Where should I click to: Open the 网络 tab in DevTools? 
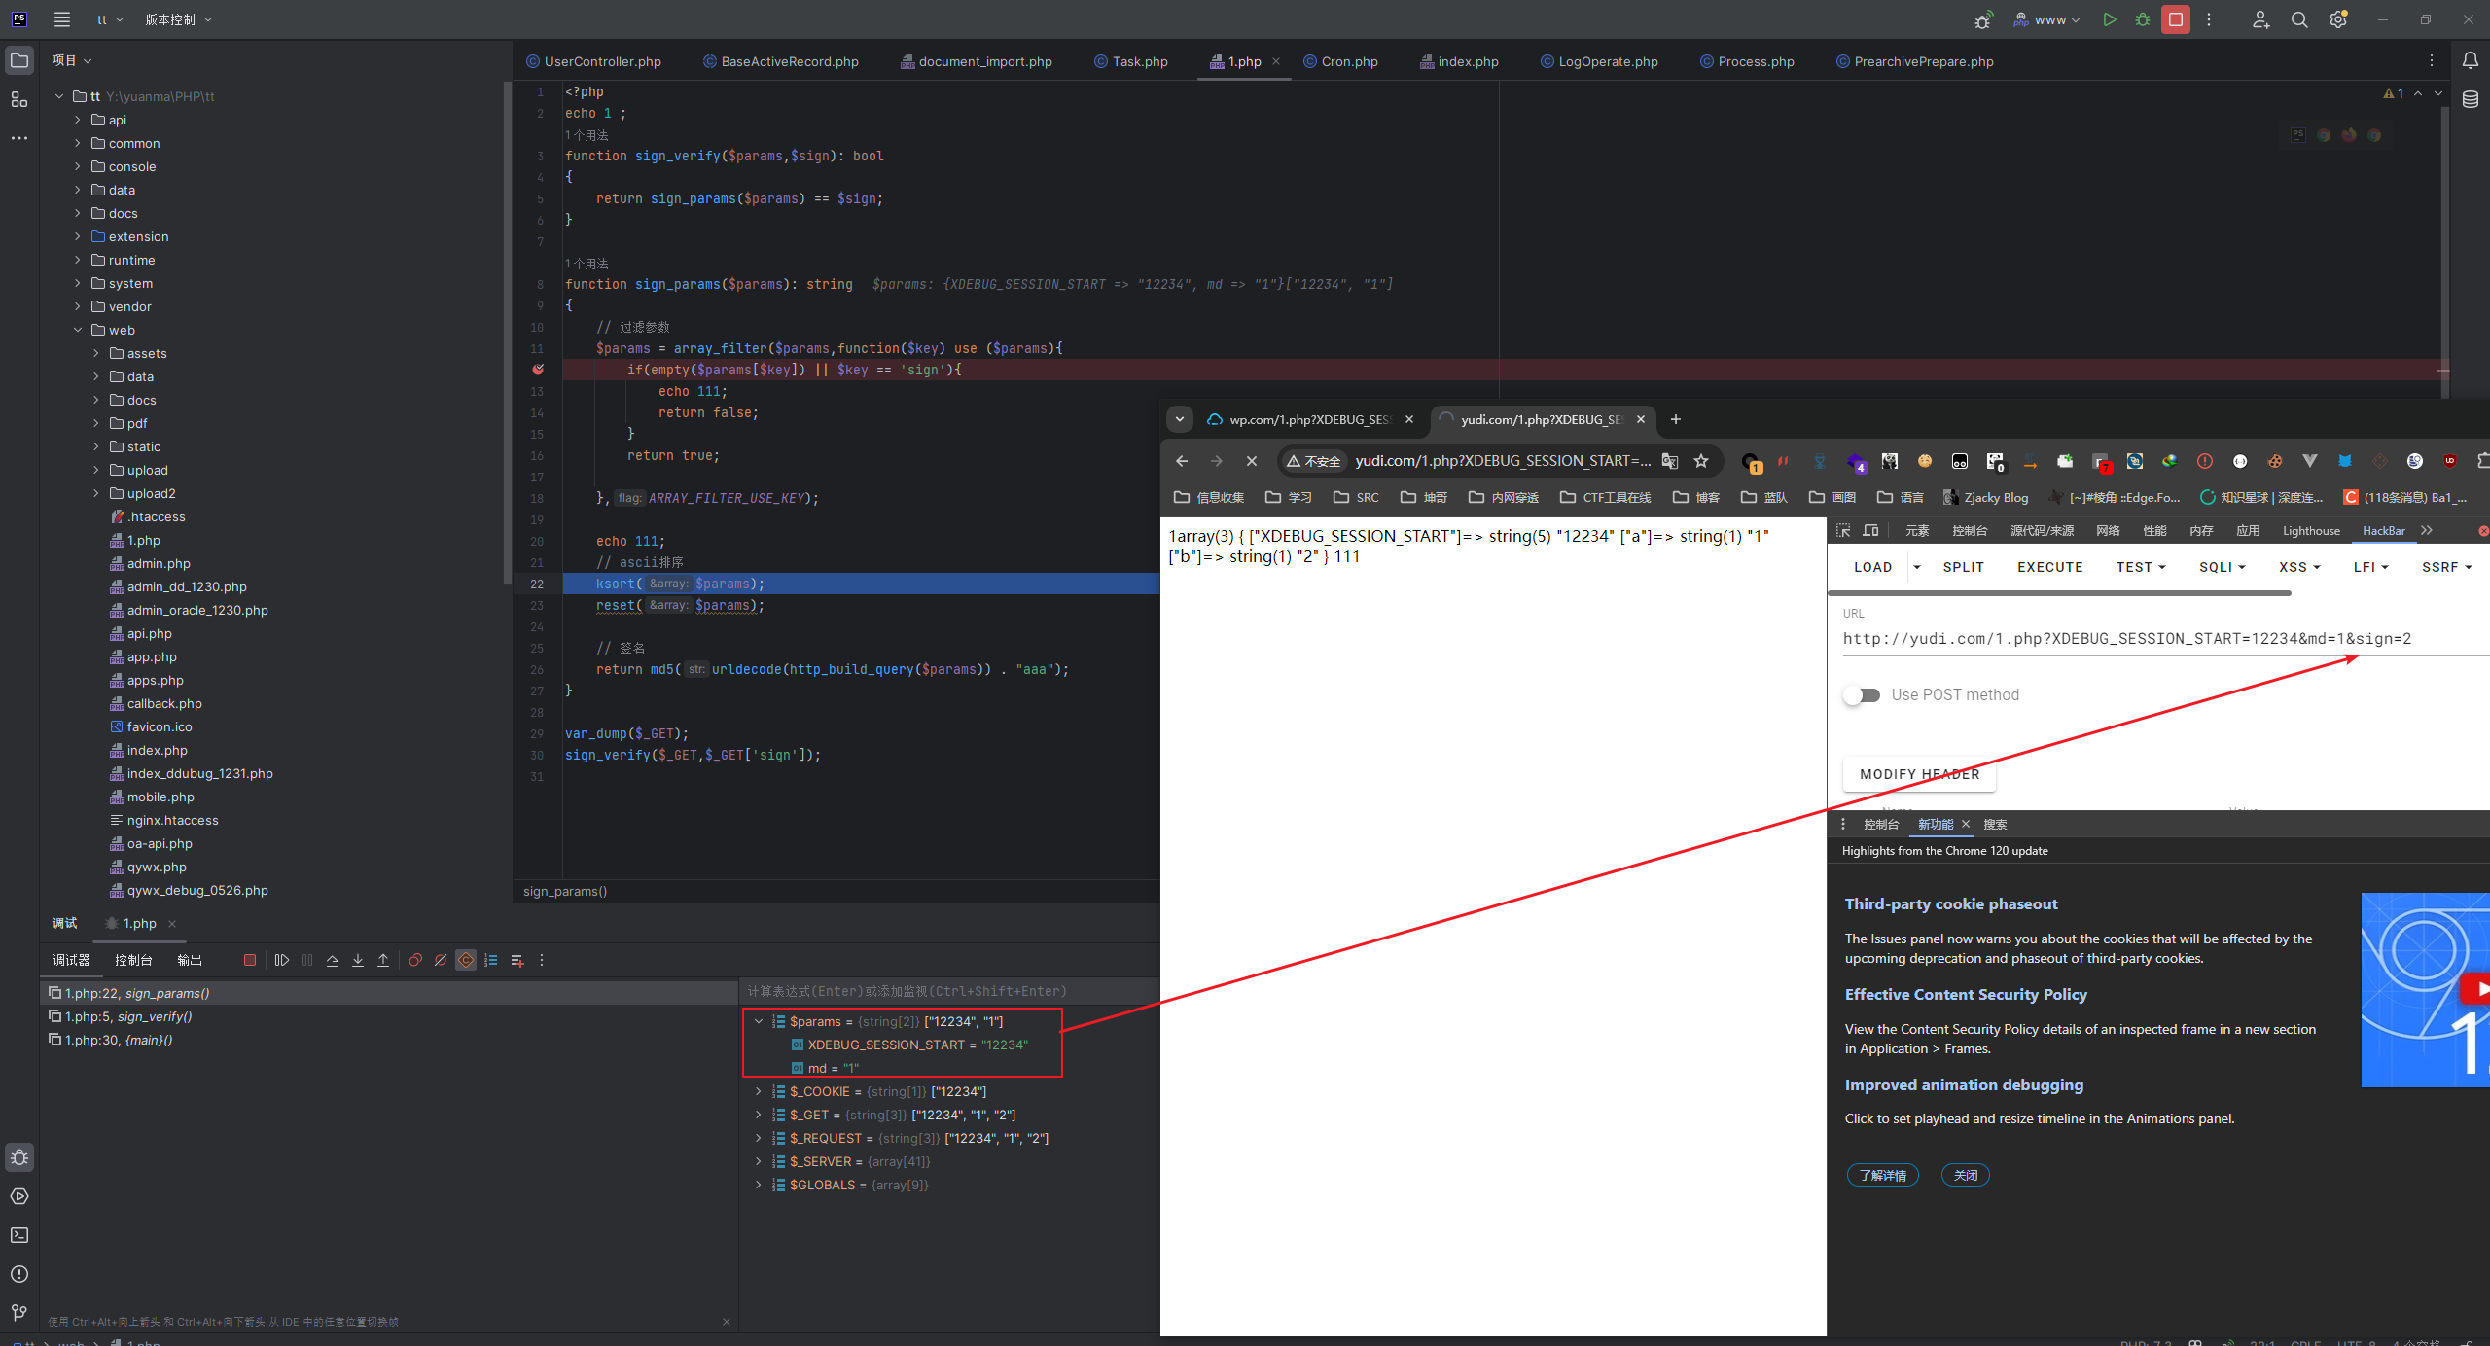click(2108, 530)
